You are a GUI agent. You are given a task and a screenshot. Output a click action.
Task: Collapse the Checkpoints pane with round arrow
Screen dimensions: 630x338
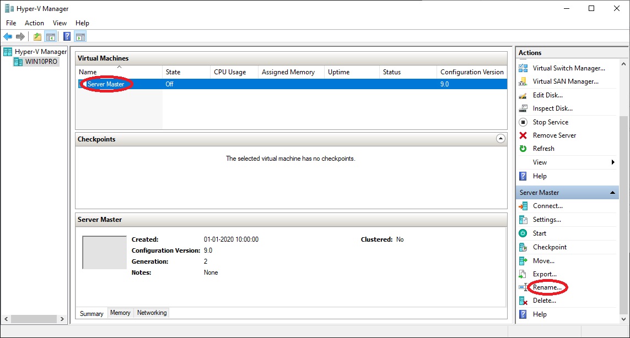click(x=500, y=139)
